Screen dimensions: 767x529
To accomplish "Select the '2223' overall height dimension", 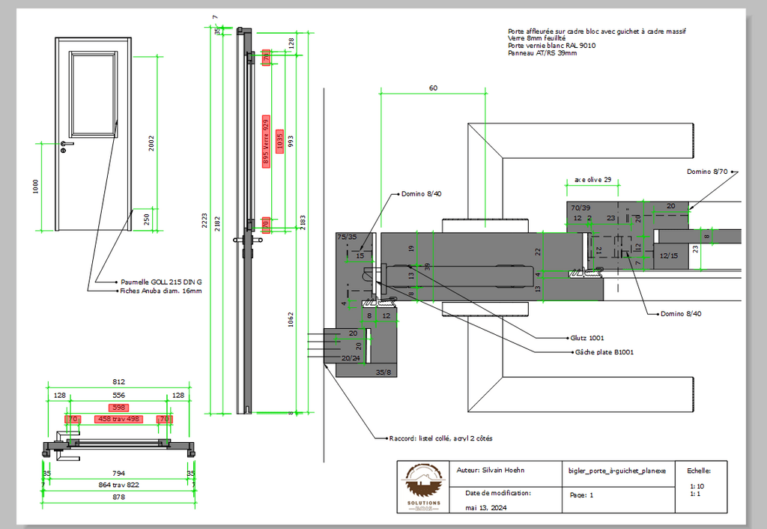I will 204,220.
